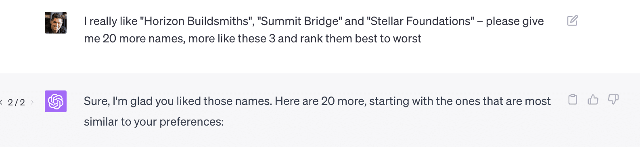Click the user profile photo

56,23
